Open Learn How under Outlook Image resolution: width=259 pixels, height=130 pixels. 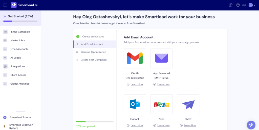(x=137, y=125)
